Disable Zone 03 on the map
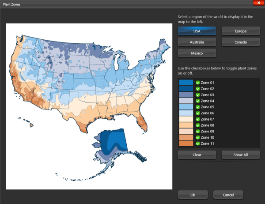This screenshot has height=204, width=265. coord(198,95)
